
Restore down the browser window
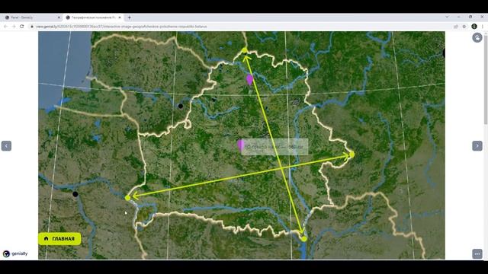(x=470, y=17)
